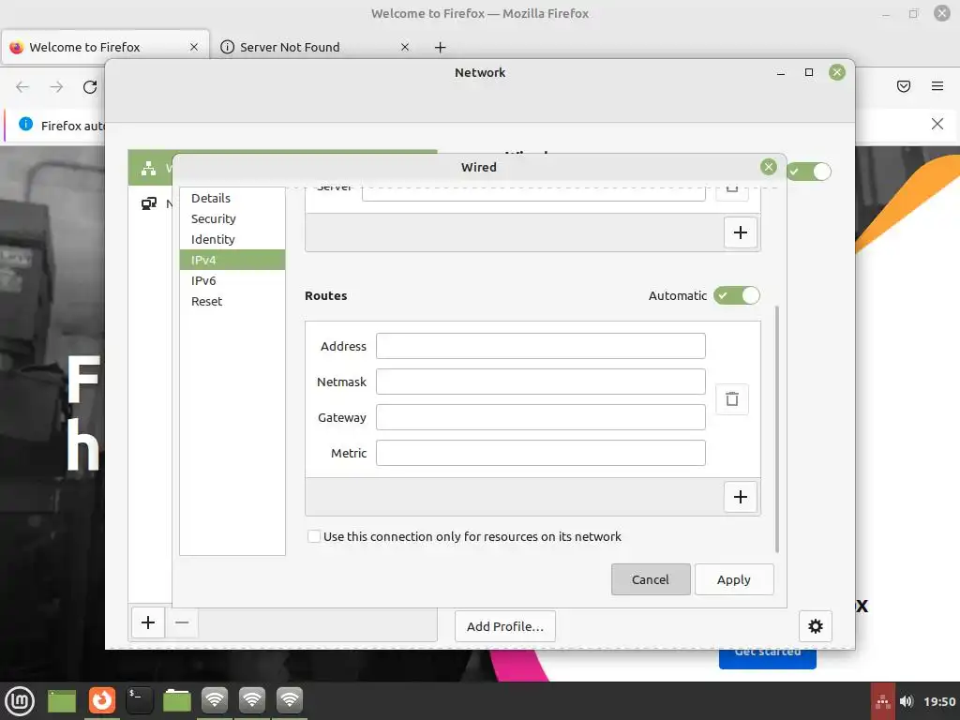Open the Security section
The width and height of the screenshot is (960, 720).
click(x=232, y=219)
